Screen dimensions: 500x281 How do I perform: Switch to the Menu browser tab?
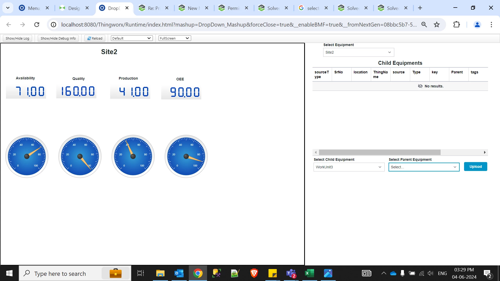click(x=34, y=8)
